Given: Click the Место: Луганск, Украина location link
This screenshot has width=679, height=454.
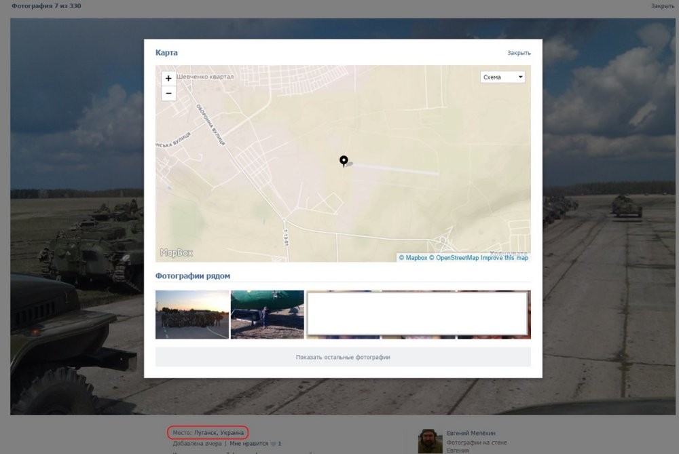Looking at the screenshot, I should click(208, 432).
